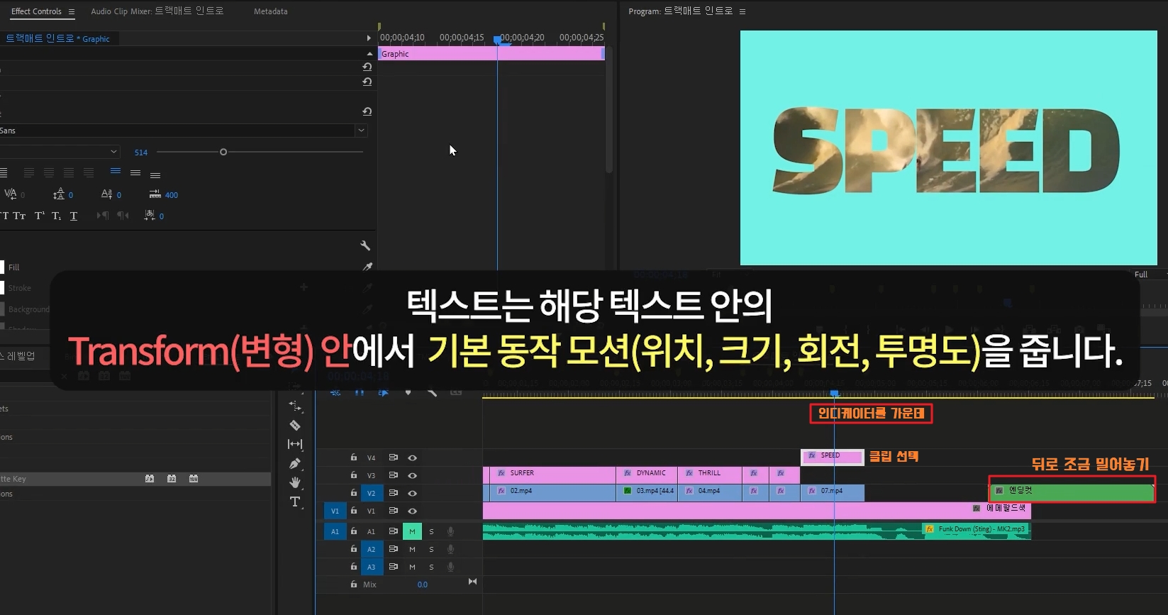Switch to the Effect Controls tab

36,11
